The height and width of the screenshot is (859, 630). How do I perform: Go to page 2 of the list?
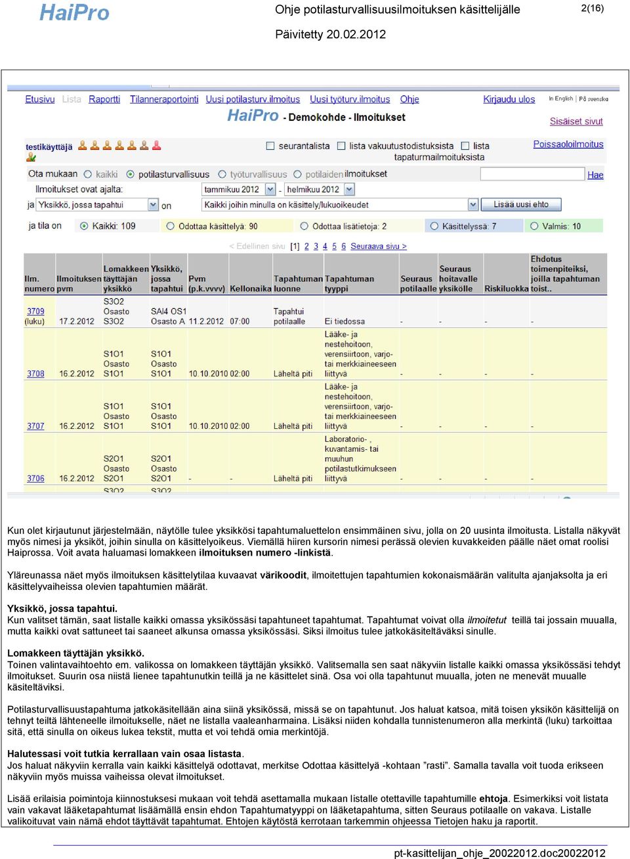pos(306,246)
